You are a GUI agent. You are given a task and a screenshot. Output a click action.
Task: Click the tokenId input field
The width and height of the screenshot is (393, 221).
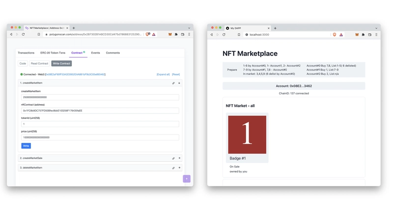tap(100, 124)
